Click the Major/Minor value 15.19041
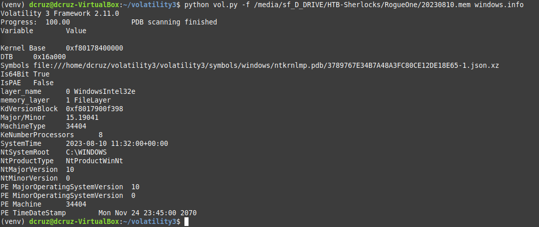The width and height of the screenshot is (539, 227). tap(82, 117)
